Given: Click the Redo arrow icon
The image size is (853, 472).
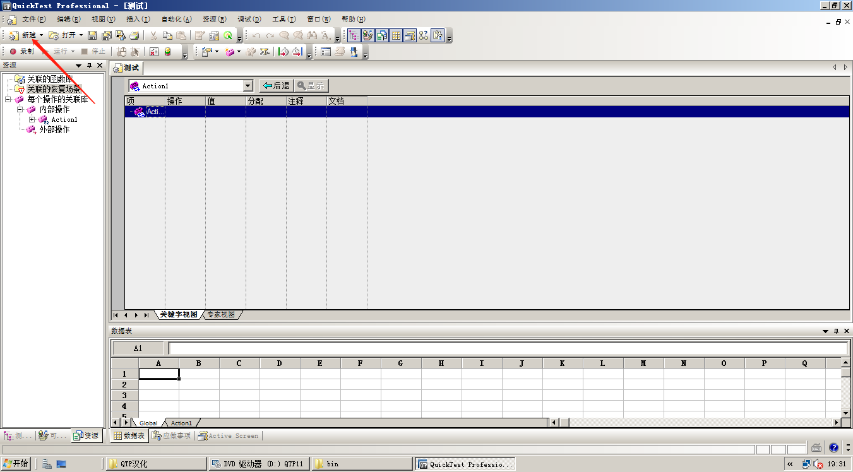Looking at the screenshot, I should tap(270, 35).
